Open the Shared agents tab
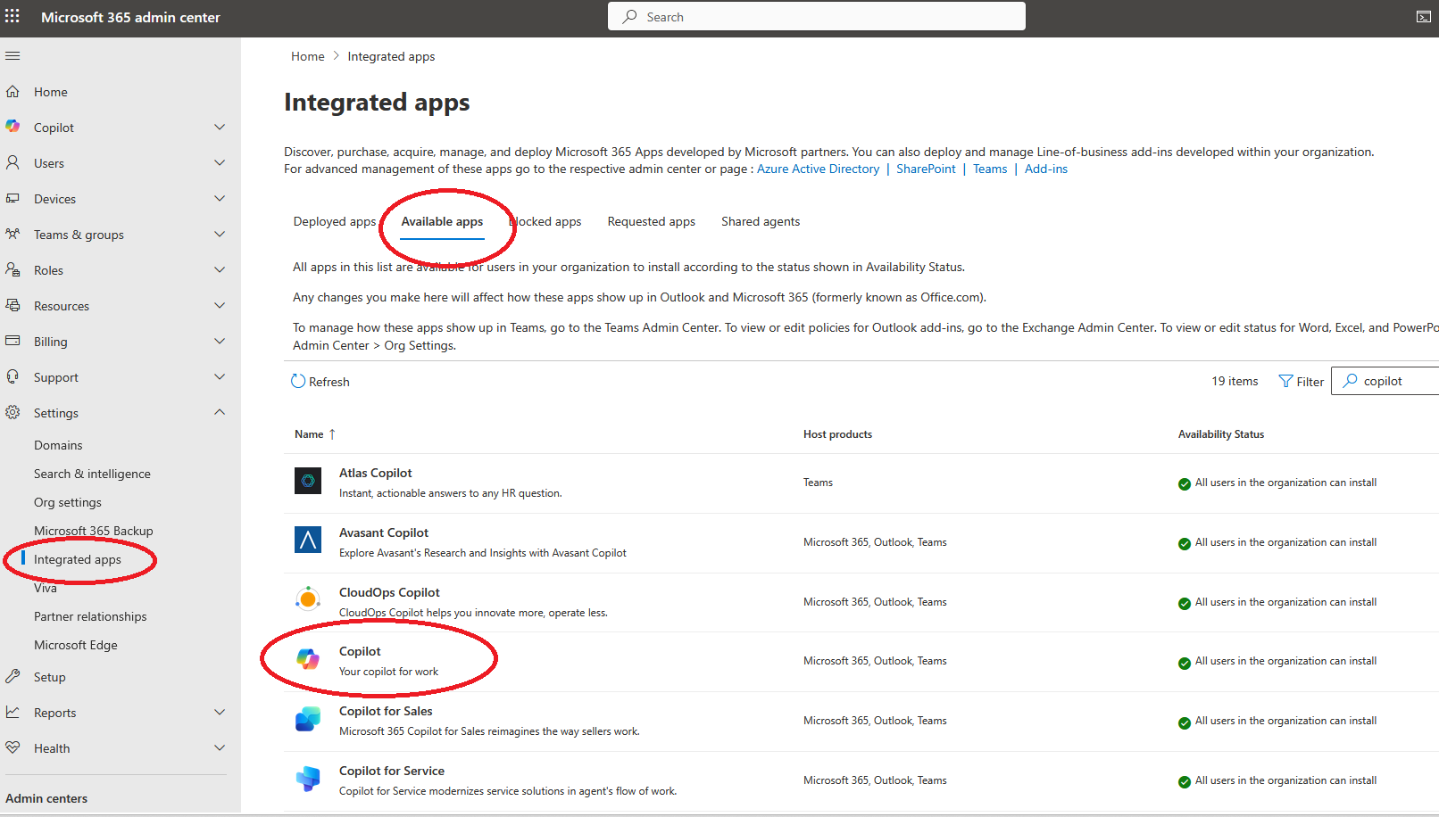The width and height of the screenshot is (1439, 817). 761,221
